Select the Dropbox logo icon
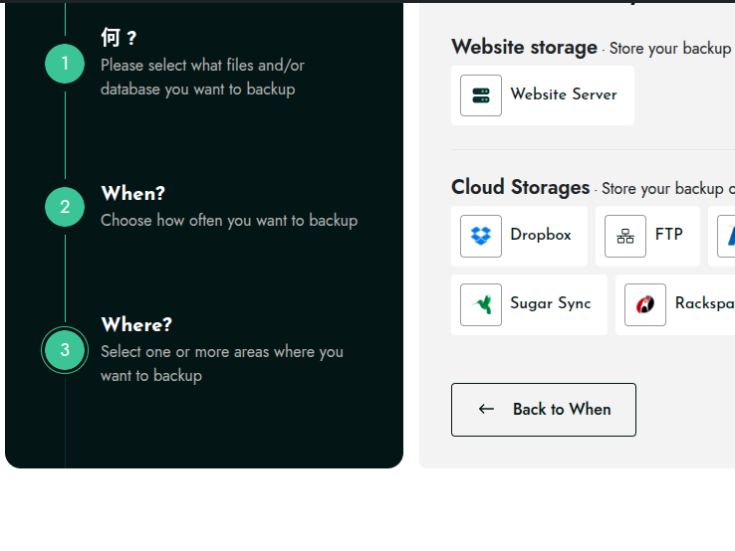Viewport: 735px width, 551px height. (x=481, y=236)
